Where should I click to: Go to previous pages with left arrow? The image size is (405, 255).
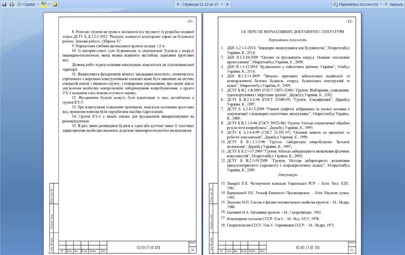coord(177,4)
